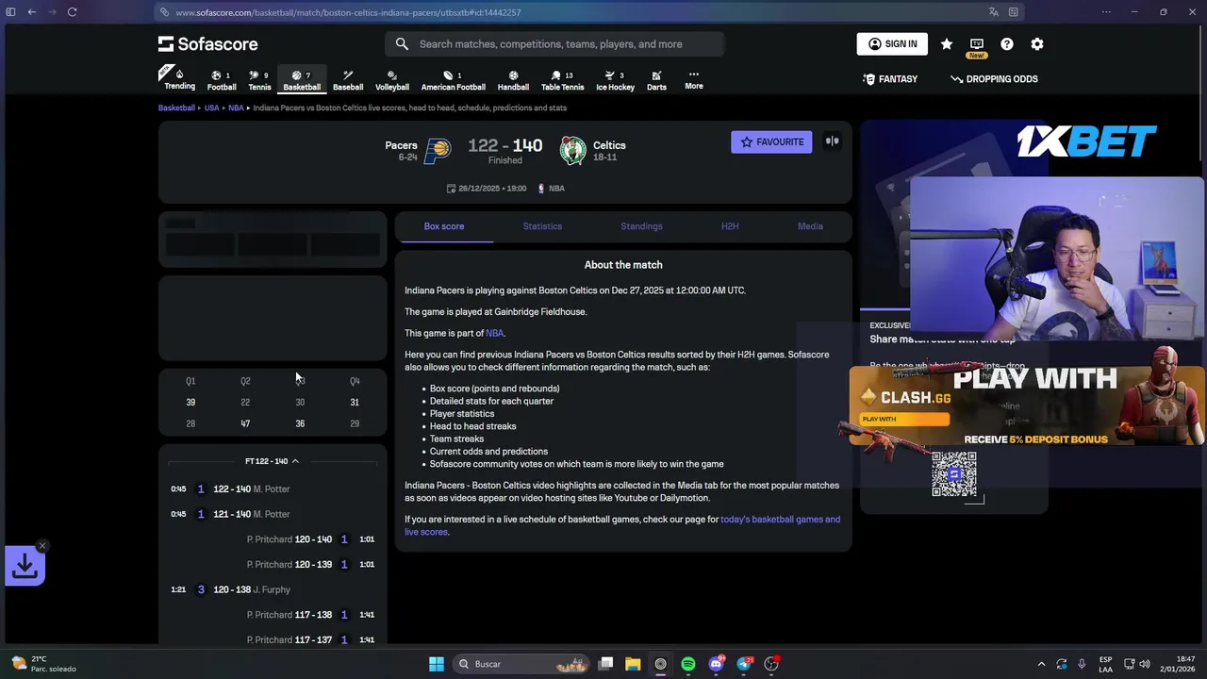
Task: Open today's basketball games and live scores link
Action: coord(622,525)
